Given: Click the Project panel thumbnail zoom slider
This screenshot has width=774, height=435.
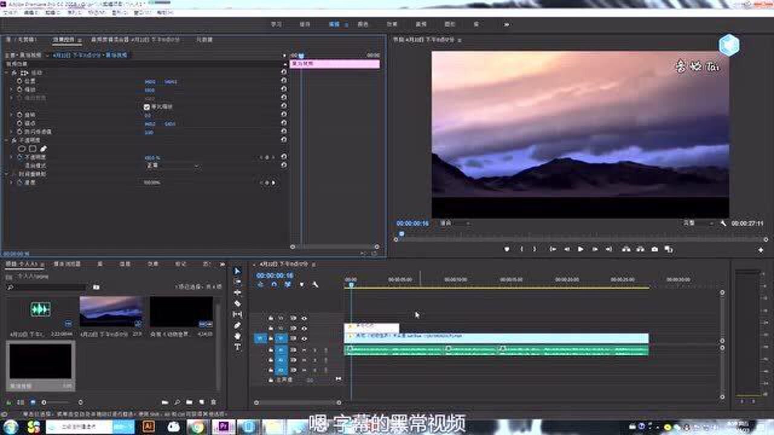Looking at the screenshot, I should pyautogui.click(x=60, y=402).
